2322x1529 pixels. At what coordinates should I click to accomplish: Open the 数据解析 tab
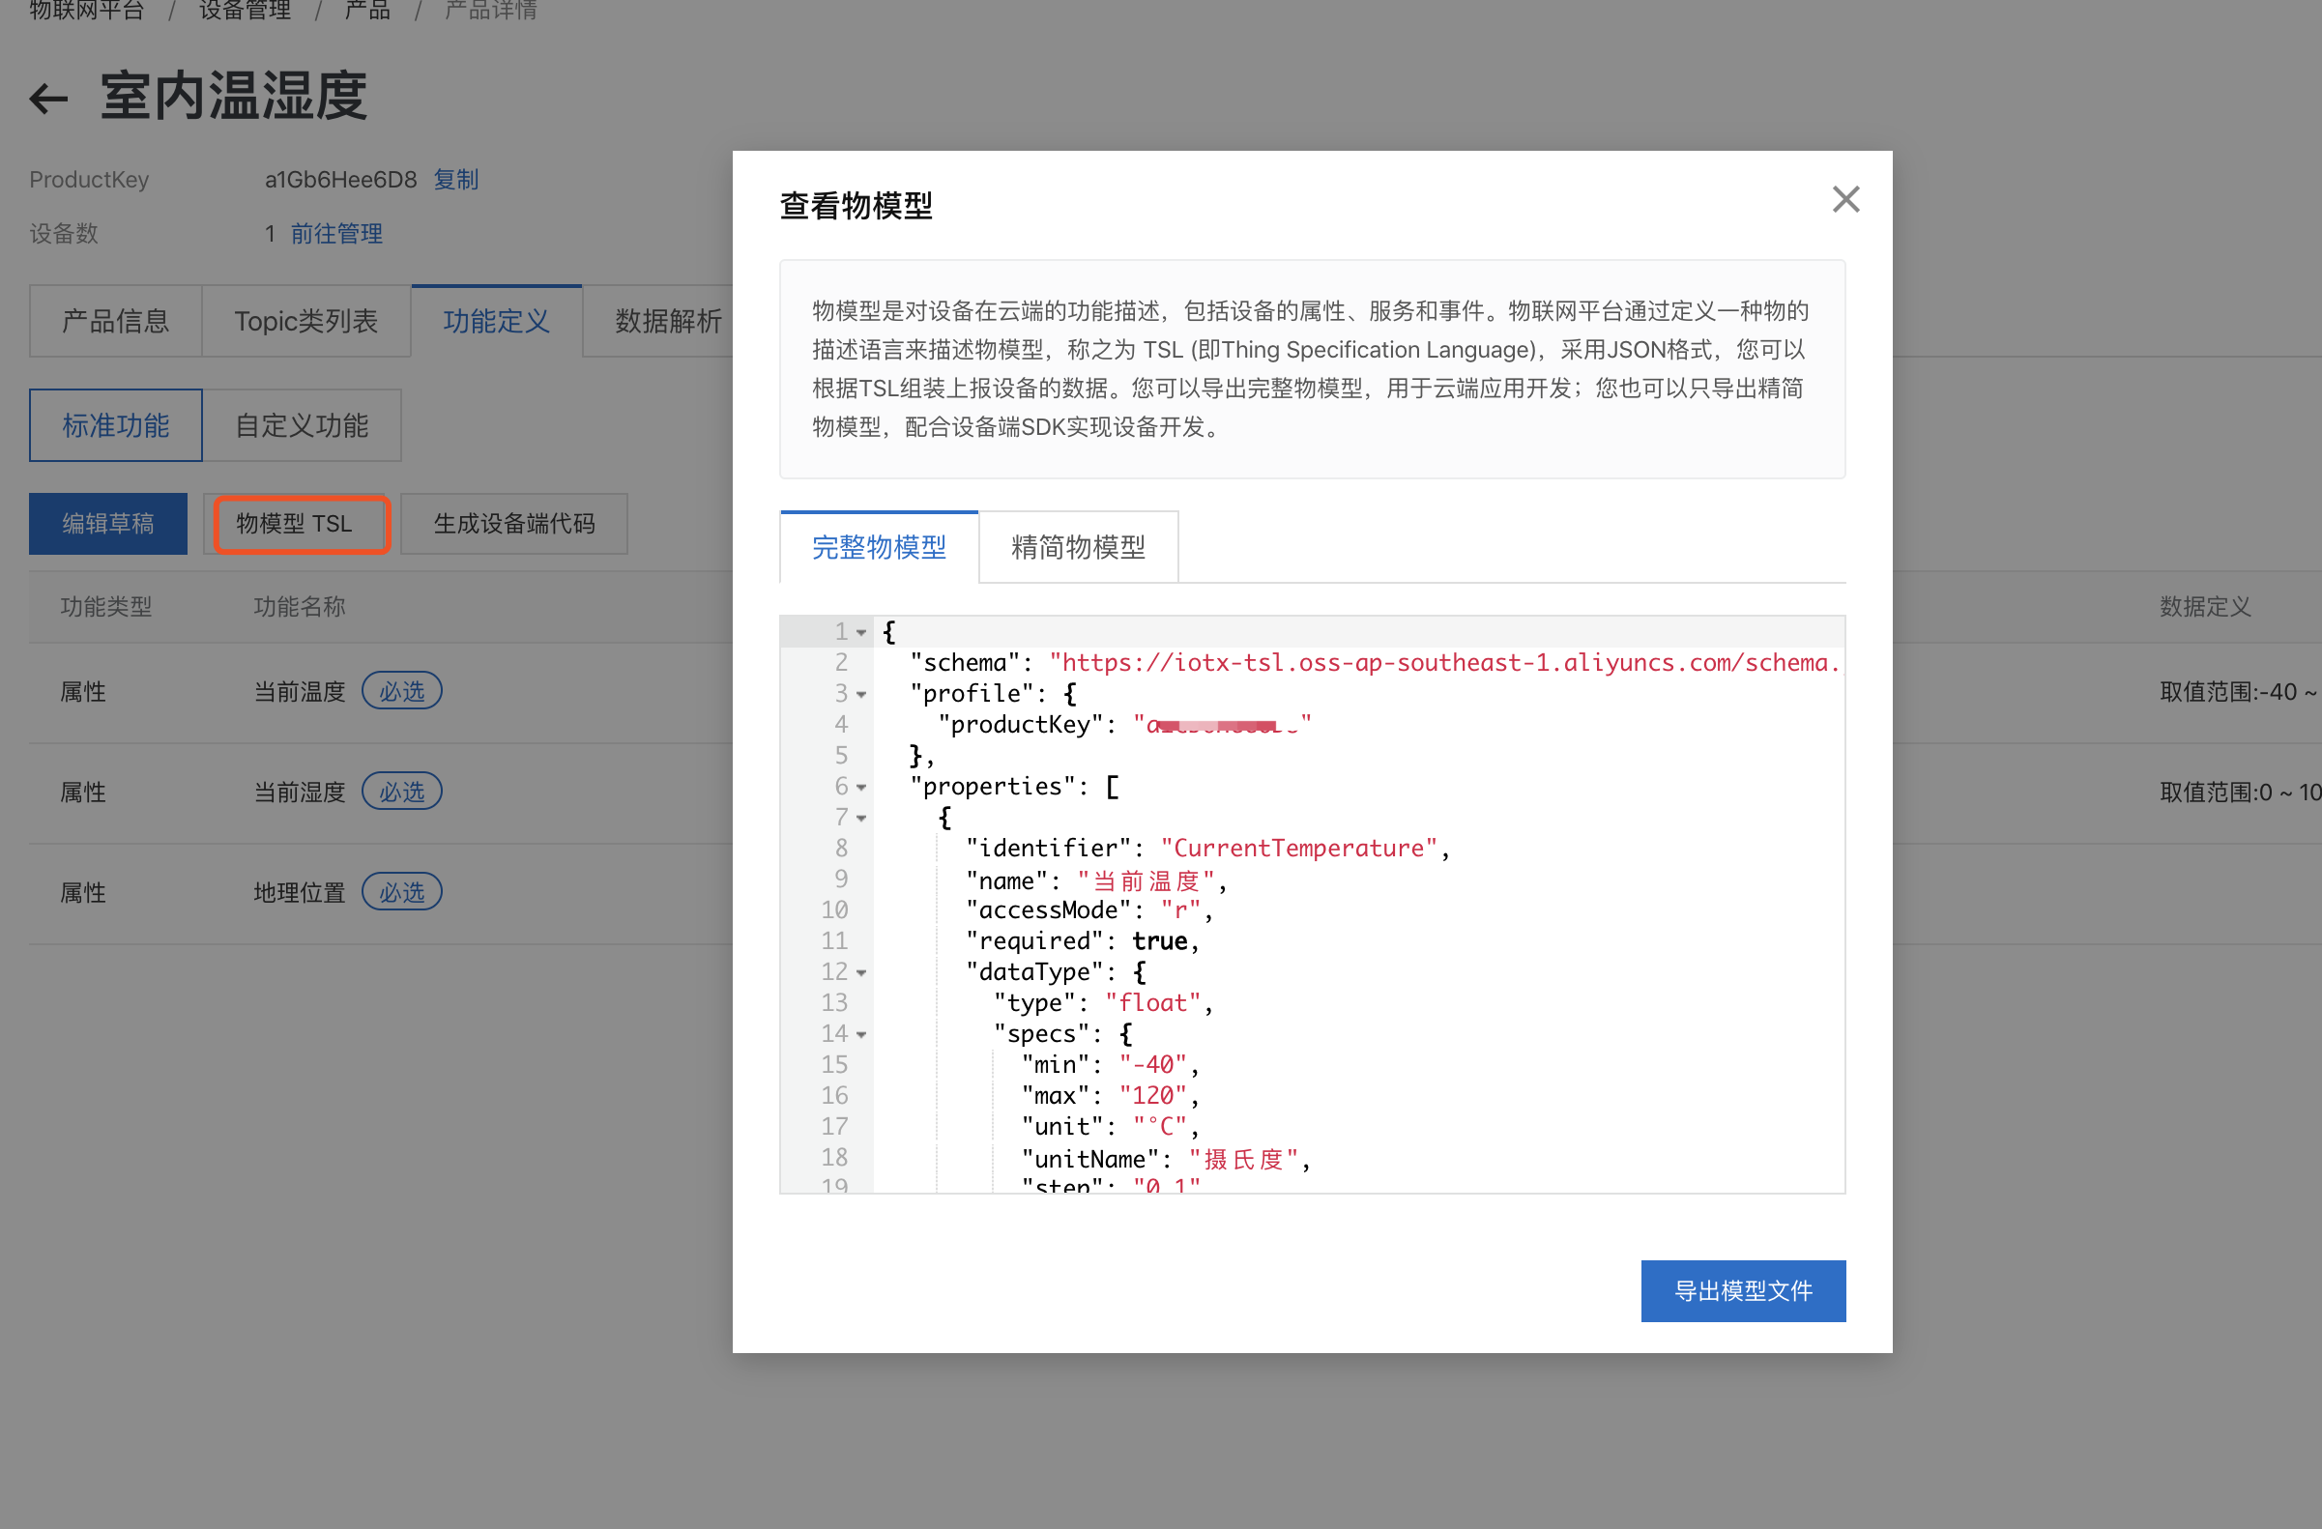click(667, 320)
